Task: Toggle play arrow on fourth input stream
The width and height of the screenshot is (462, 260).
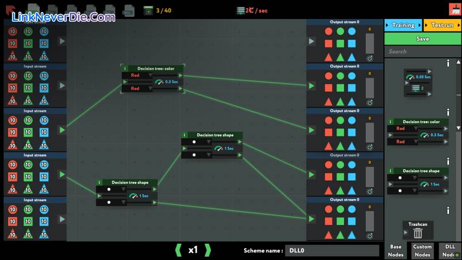Action: [62, 174]
